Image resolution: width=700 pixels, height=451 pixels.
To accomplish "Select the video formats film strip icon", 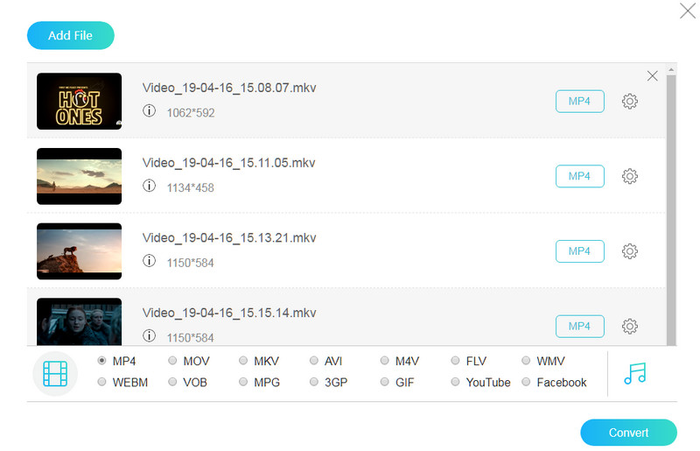I will coord(55,373).
